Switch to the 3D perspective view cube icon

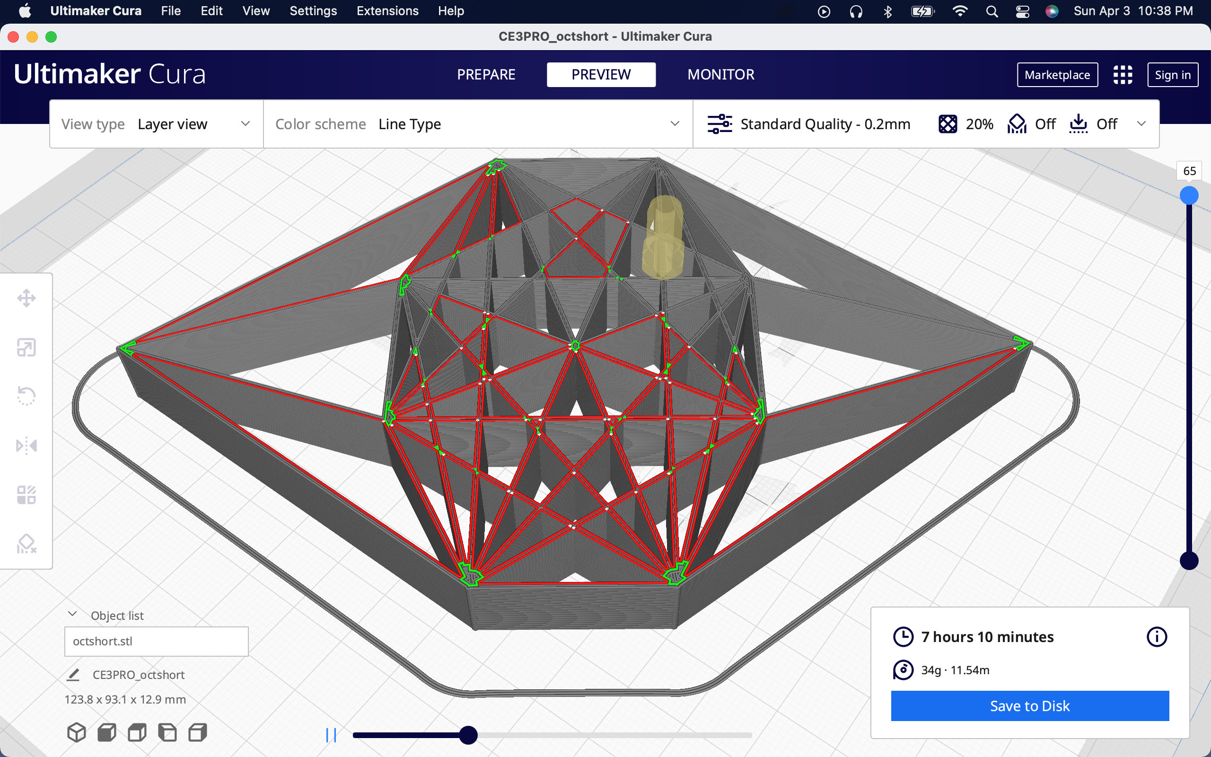click(x=77, y=732)
